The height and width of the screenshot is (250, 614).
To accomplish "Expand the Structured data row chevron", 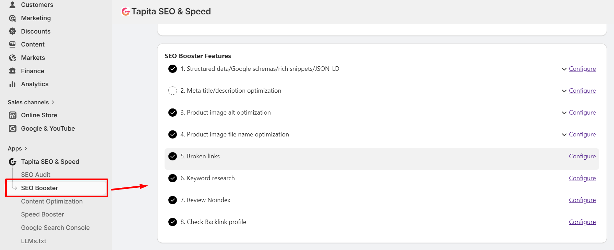I will tap(564, 69).
